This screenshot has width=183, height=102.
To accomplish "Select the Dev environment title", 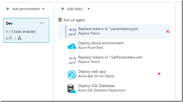I will point(9,23).
